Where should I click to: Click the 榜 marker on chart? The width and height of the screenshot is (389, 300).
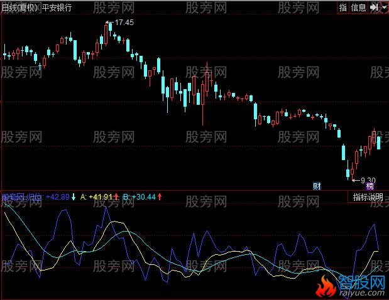coord(370,186)
